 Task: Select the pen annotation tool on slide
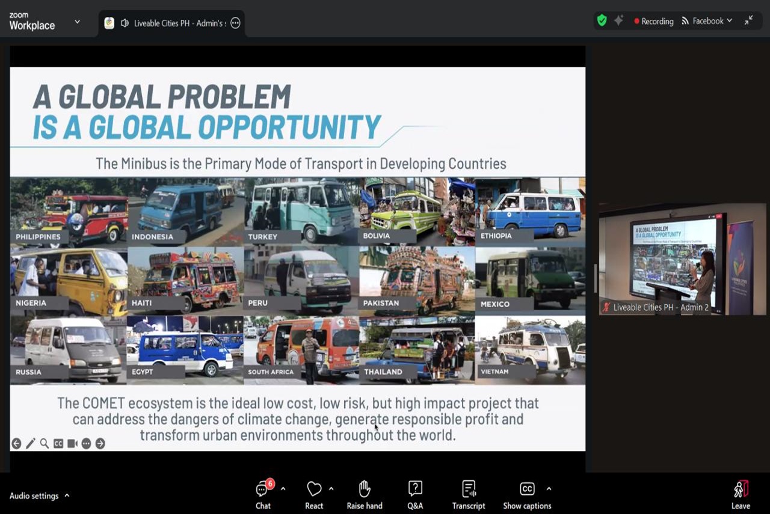(30, 444)
